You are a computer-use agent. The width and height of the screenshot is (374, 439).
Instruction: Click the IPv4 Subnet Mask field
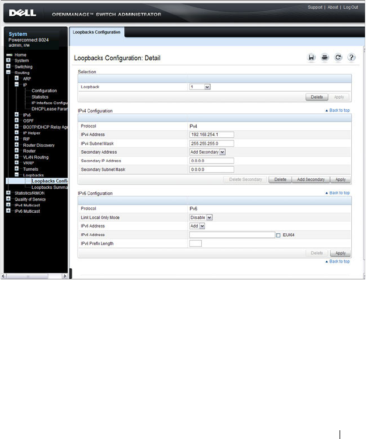(212, 144)
